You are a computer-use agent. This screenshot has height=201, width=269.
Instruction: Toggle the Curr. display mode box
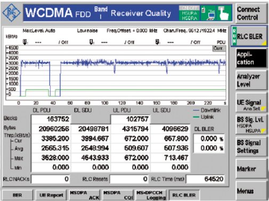(219, 48)
